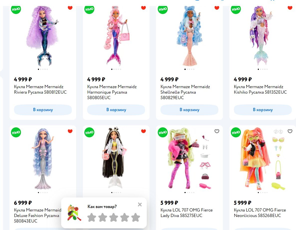Viewport: 296px width, 230px height.
Task: Open LOL 707 OMG Neonlicious product link
Action: [x=260, y=213]
